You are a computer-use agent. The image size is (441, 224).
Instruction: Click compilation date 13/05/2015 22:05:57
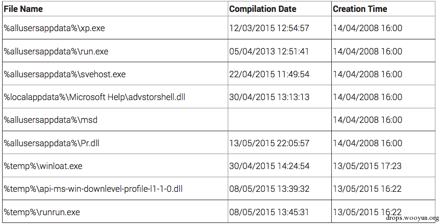269,143
